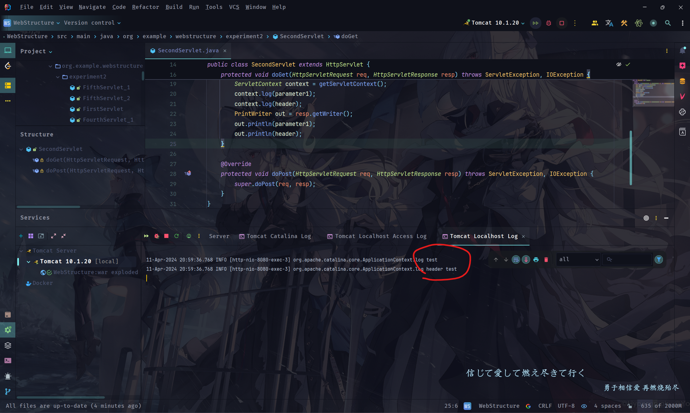This screenshot has height=413, width=690.
Task: Open the translation plugin icon
Action: point(609,23)
